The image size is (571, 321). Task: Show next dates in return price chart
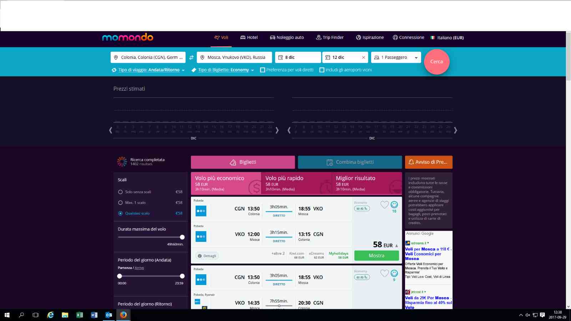[455, 130]
